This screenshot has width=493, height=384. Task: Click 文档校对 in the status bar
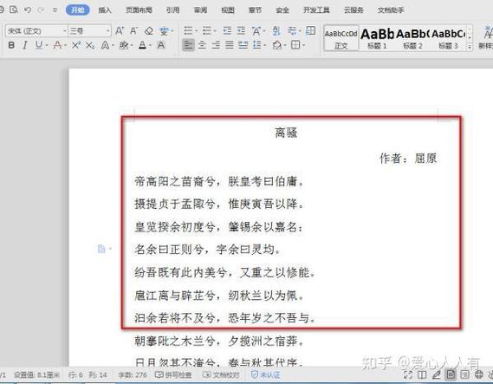tap(221, 374)
